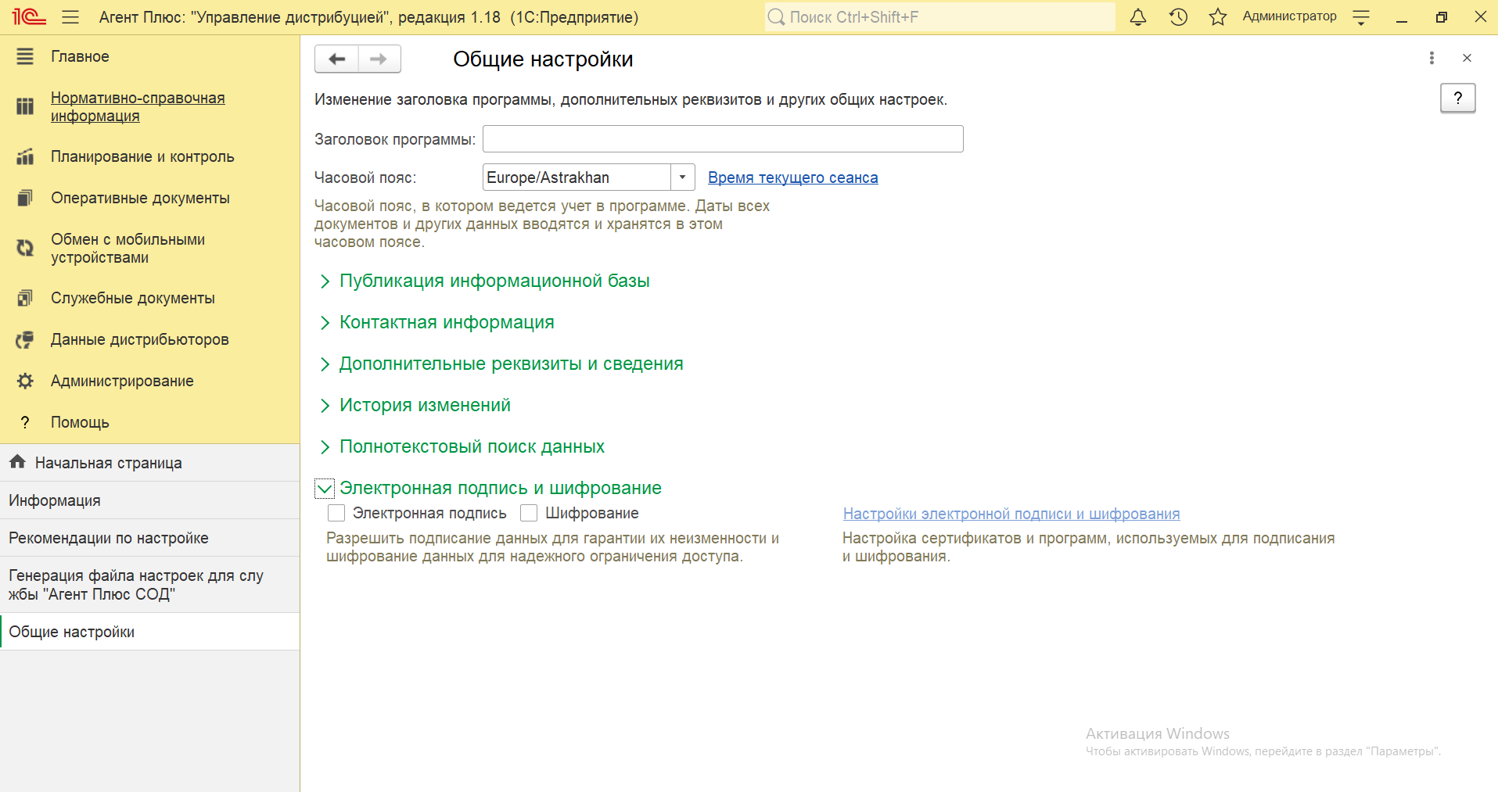Open Время текущего сеанса link
1498x792 pixels.
pyautogui.click(x=792, y=177)
